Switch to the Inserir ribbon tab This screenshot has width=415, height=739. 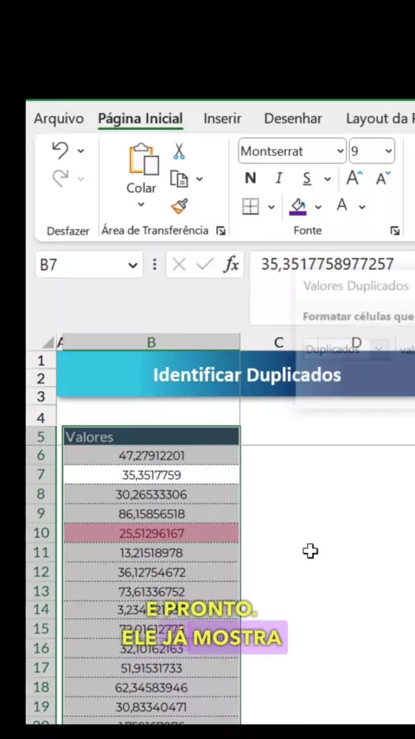pyautogui.click(x=222, y=119)
